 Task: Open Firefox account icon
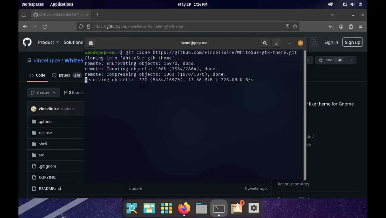point(341,26)
